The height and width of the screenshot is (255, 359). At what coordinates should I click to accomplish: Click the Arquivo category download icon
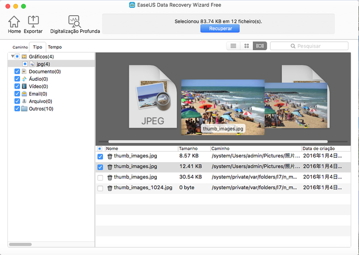click(24, 101)
